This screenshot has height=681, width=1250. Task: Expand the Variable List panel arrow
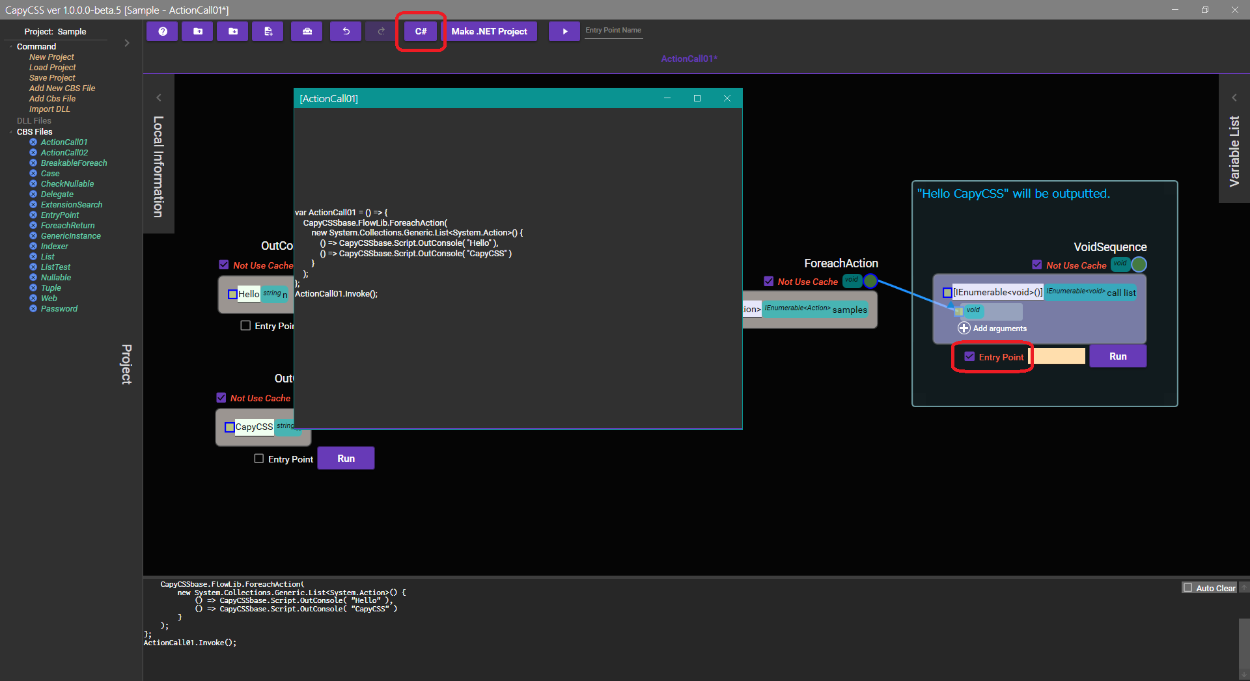(1234, 98)
